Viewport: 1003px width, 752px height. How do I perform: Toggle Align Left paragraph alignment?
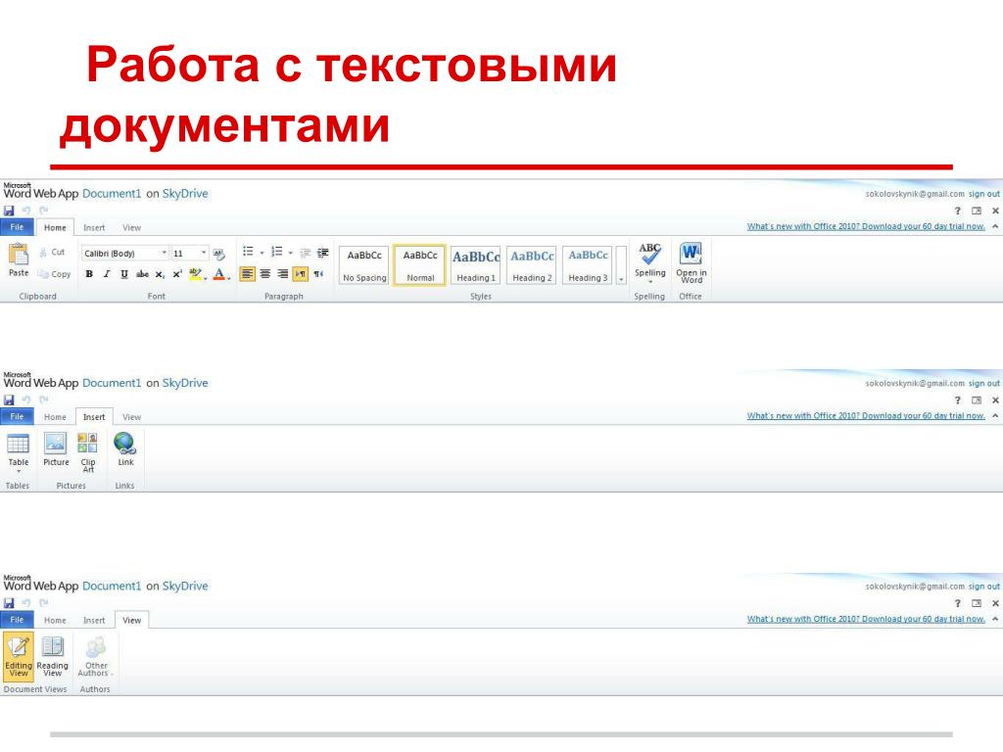[x=247, y=274]
